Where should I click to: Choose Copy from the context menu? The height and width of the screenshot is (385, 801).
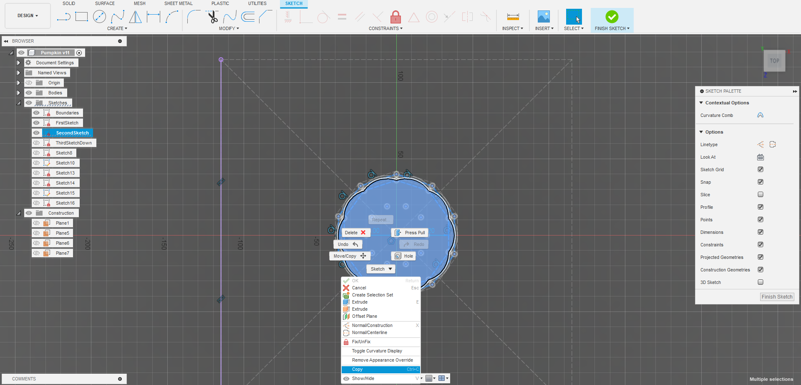coord(357,370)
